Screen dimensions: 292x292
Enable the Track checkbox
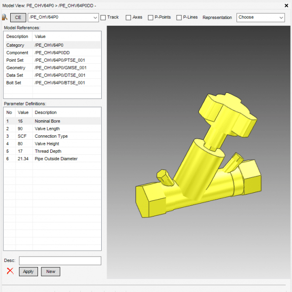pos(103,18)
